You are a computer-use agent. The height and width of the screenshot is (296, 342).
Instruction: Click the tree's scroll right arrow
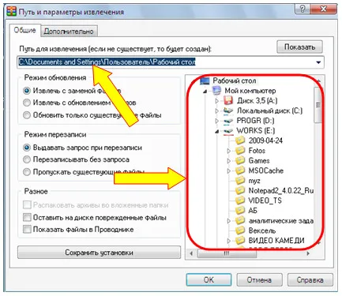tap(308, 253)
